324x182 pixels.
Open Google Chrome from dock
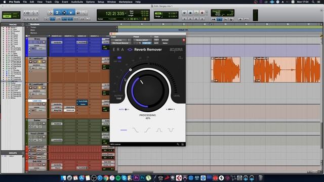pyautogui.click(x=106, y=177)
